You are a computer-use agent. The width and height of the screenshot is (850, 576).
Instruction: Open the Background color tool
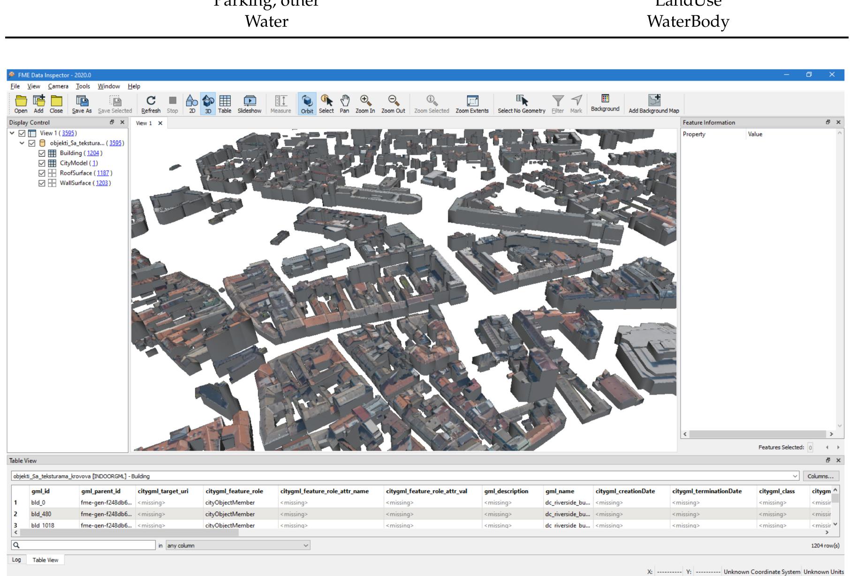click(605, 103)
